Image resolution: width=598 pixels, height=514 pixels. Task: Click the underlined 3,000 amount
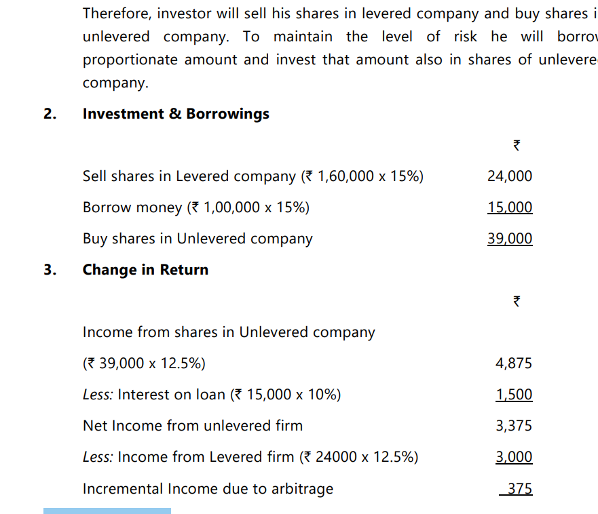point(514,457)
